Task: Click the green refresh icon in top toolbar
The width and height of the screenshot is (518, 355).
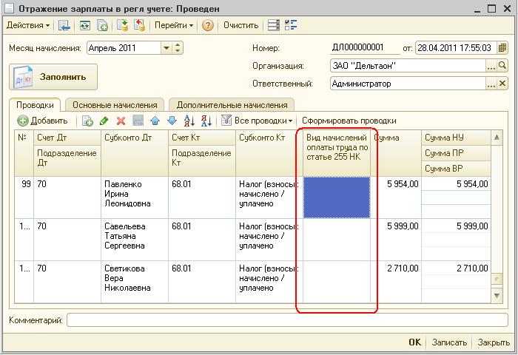Action: (x=85, y=25)
